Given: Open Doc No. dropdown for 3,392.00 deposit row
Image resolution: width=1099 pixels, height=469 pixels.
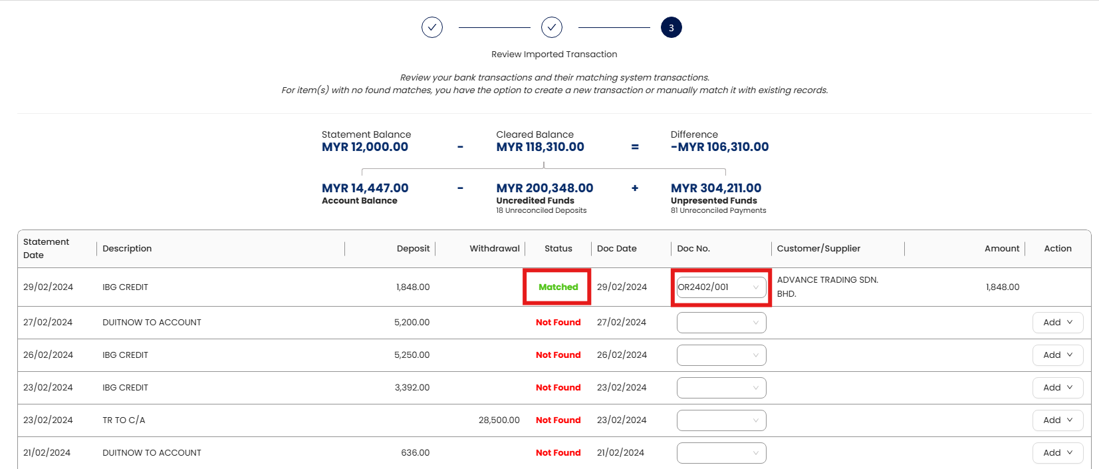Looking at the screenshot, I should point(721,388).
